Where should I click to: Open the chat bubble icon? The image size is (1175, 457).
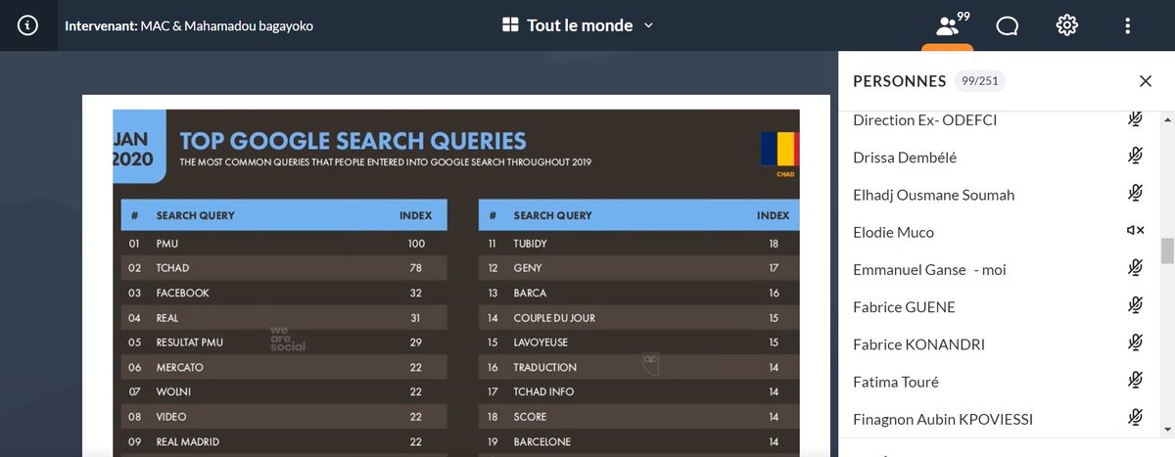tap(1008, 26)
